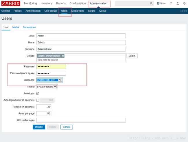
Task: Open the Share link icon
Action: (161, 3)
